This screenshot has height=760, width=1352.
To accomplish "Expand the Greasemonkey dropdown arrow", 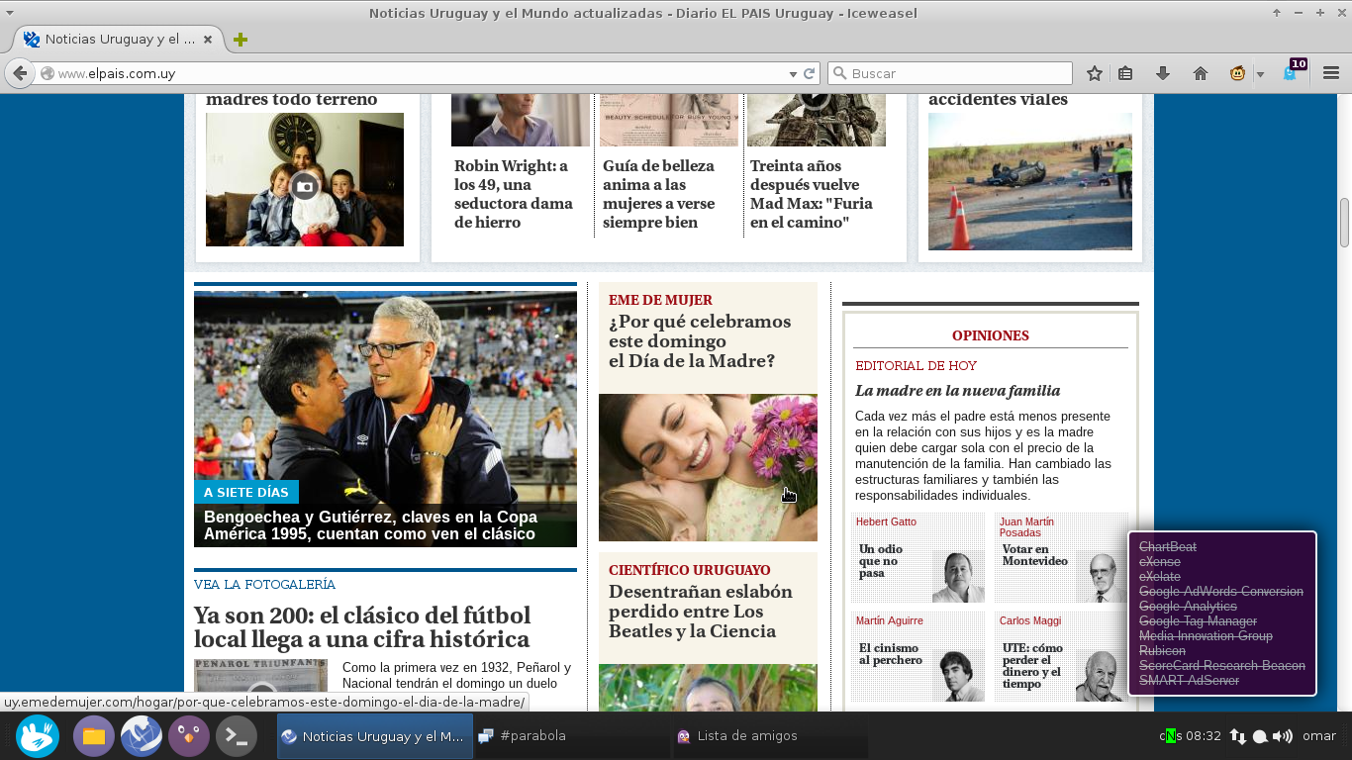I will tap(1260, 73).
